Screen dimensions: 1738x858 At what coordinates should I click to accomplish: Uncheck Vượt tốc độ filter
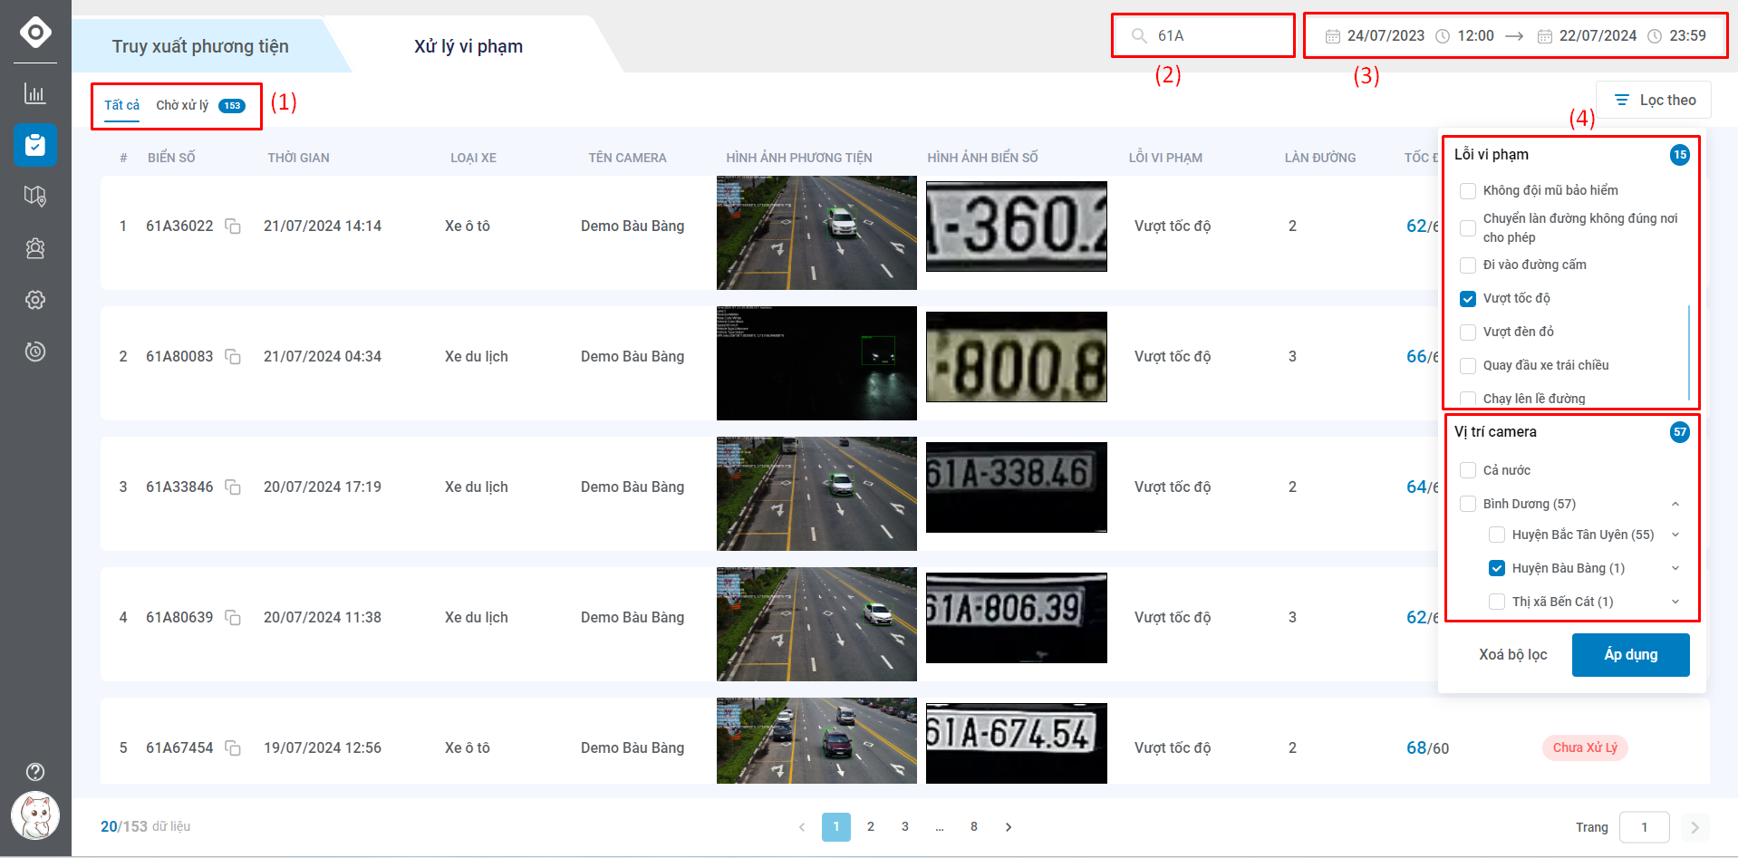[x=1468, y=299]
